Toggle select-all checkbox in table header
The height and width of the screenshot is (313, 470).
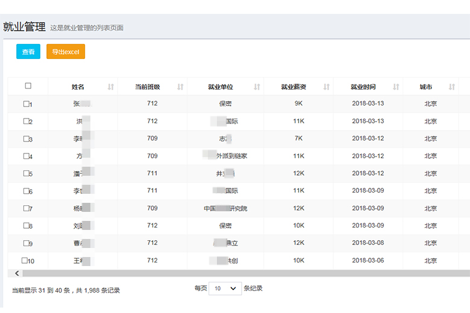point(28,86)
